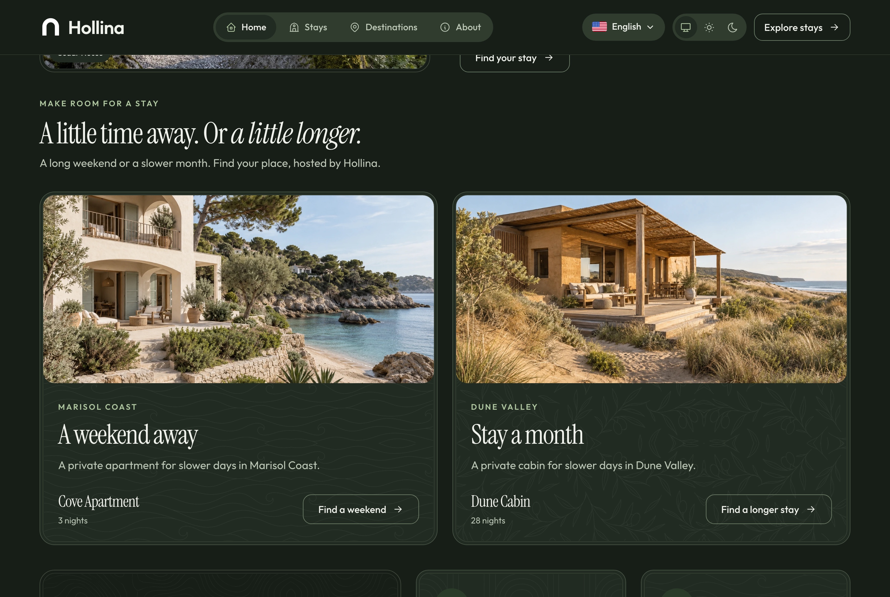Click the US flag icon

coord(599,27)
